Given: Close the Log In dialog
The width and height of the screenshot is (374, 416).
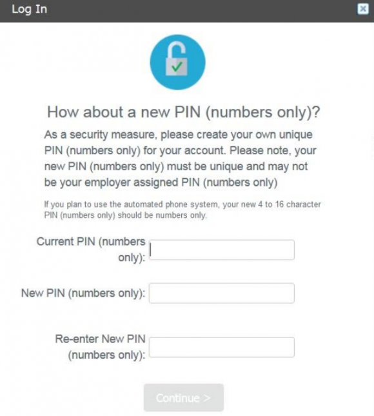Looking at the screenshot, I should tap(363, 9).
